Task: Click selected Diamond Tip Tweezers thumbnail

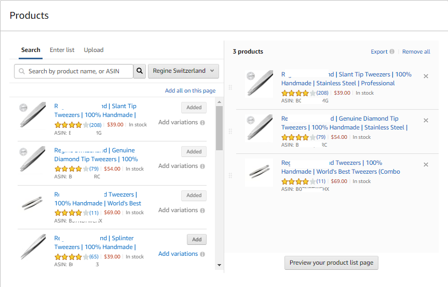Action: tap(259, 128)
